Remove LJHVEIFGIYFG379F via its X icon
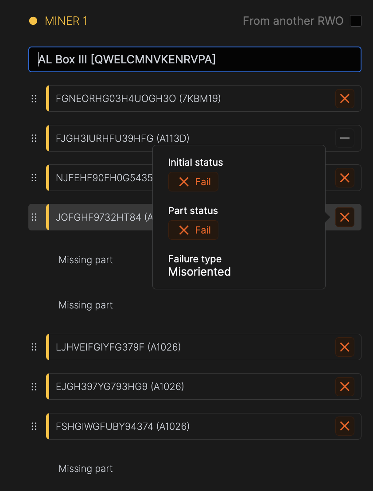 point(345,347)
